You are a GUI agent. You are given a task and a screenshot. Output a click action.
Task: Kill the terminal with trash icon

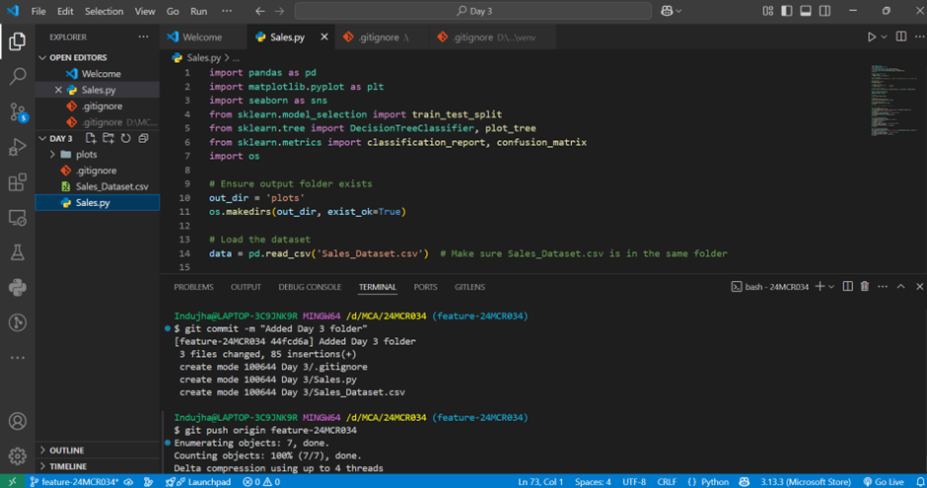(x=865, y=287)
